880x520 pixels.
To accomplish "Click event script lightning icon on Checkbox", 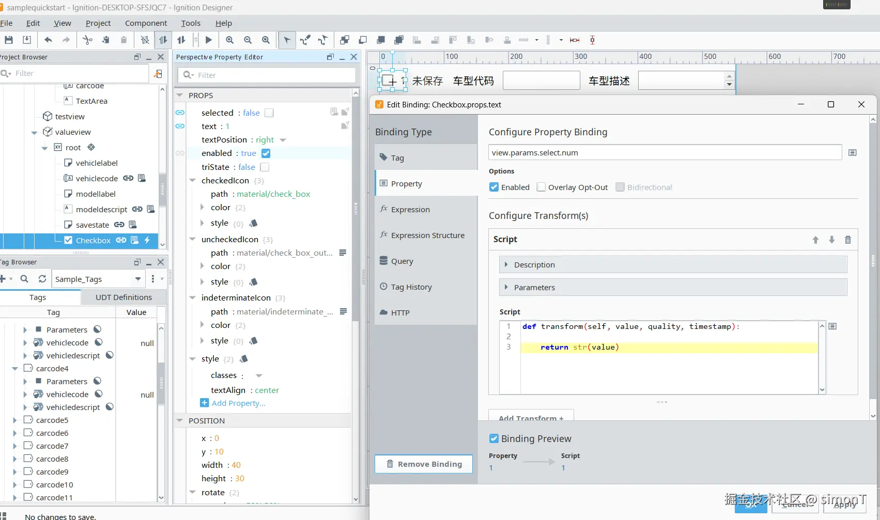I will point(147,240).
